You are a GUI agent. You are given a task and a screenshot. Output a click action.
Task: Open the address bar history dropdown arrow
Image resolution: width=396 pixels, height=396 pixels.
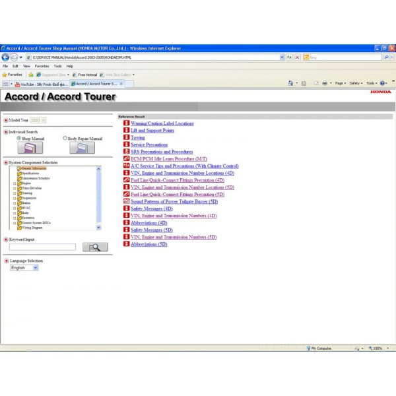pos(282,57)
